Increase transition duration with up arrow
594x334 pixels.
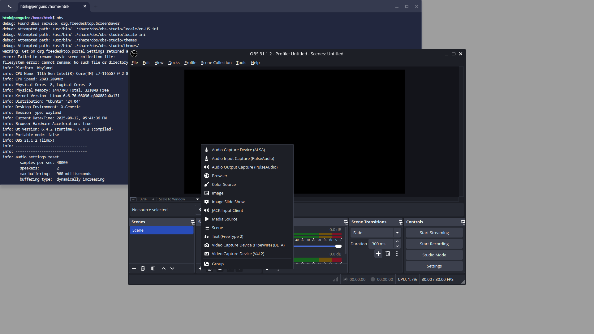tap(397, 241)
